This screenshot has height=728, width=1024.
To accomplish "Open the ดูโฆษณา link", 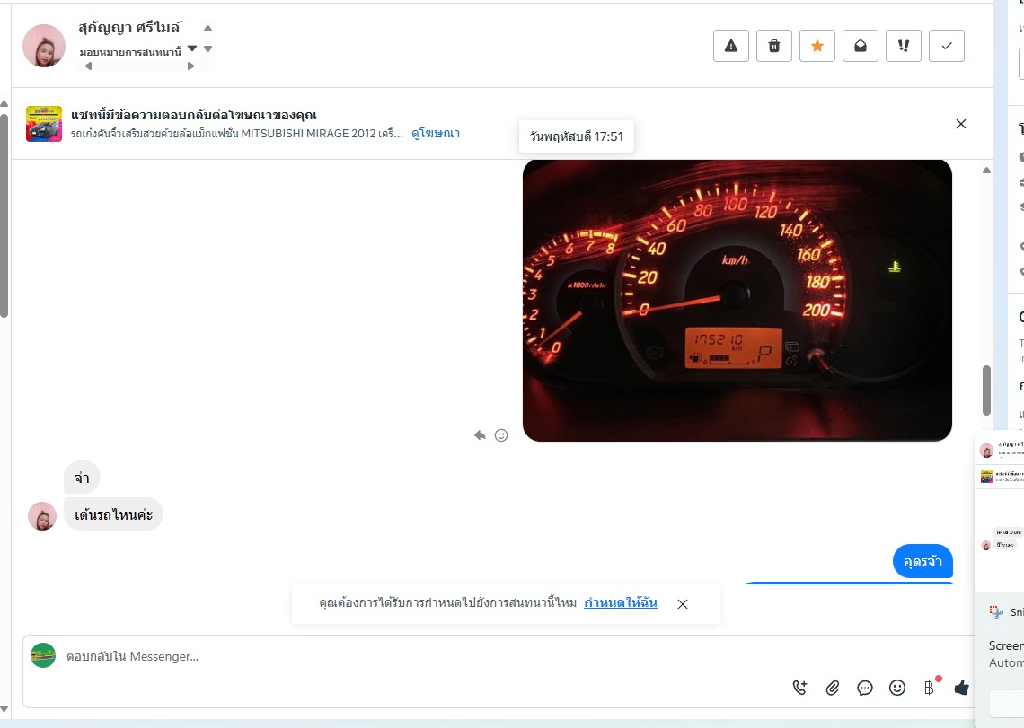I will [x=436, y=133].
